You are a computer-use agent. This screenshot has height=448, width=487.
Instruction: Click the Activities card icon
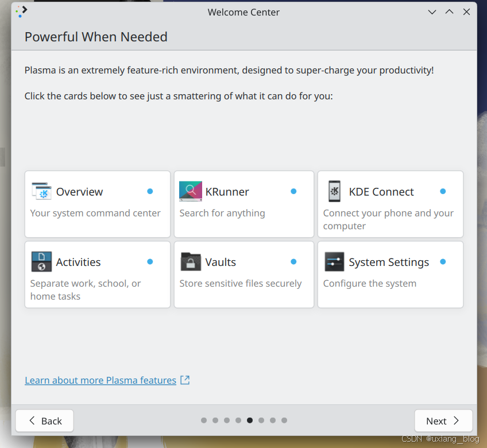coord(41,261)
